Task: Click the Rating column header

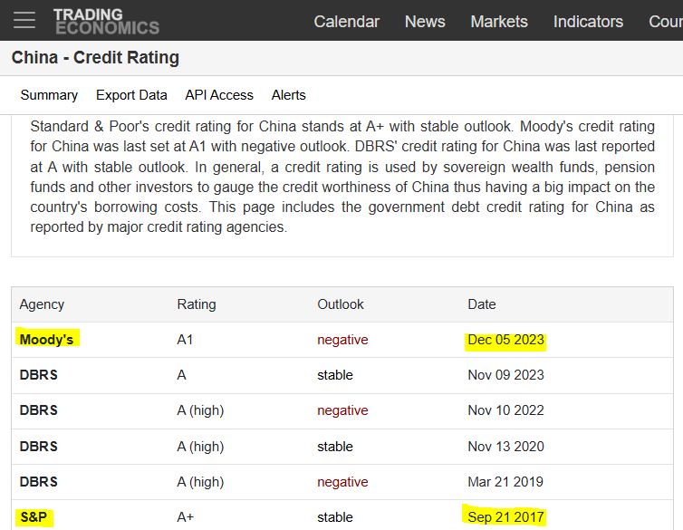Action: pyautogui.click(x=197, y=304)
